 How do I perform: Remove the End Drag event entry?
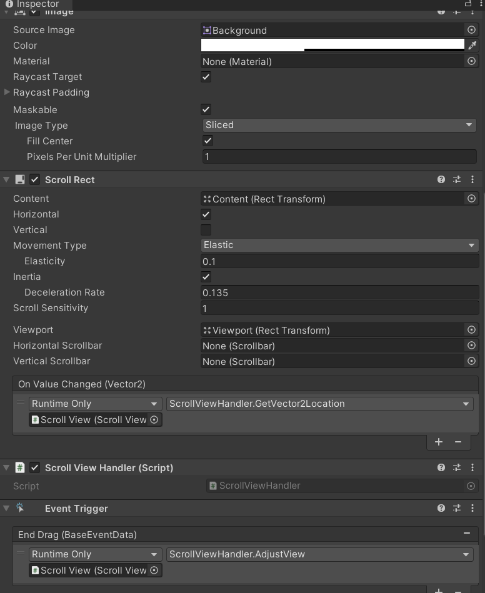click(x=466, y=534)
